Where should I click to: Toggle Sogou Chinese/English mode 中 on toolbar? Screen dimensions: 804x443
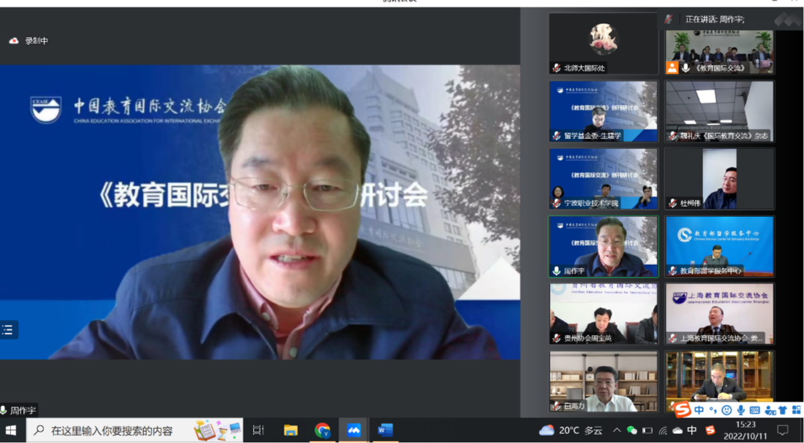[x=699, y=410]
